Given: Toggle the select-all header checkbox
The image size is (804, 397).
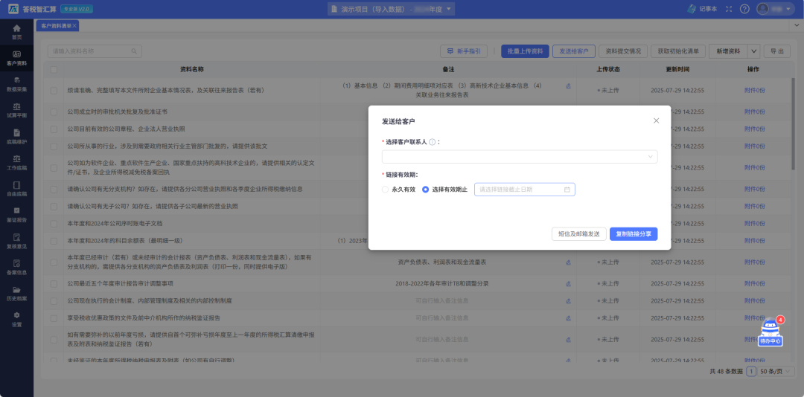Looking at the screenshot, I should pos(54,69).
